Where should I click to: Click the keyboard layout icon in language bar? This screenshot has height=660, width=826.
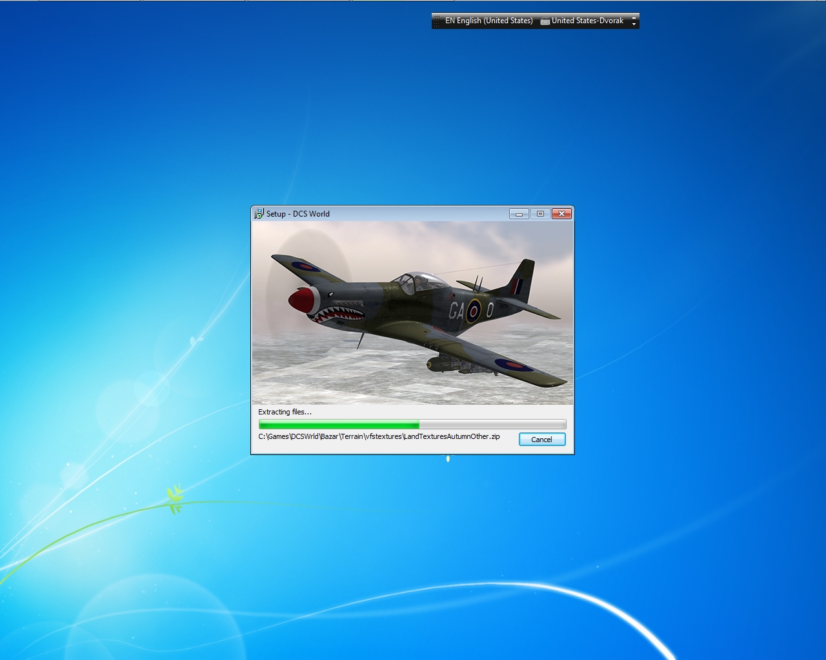tap(545, 21)
